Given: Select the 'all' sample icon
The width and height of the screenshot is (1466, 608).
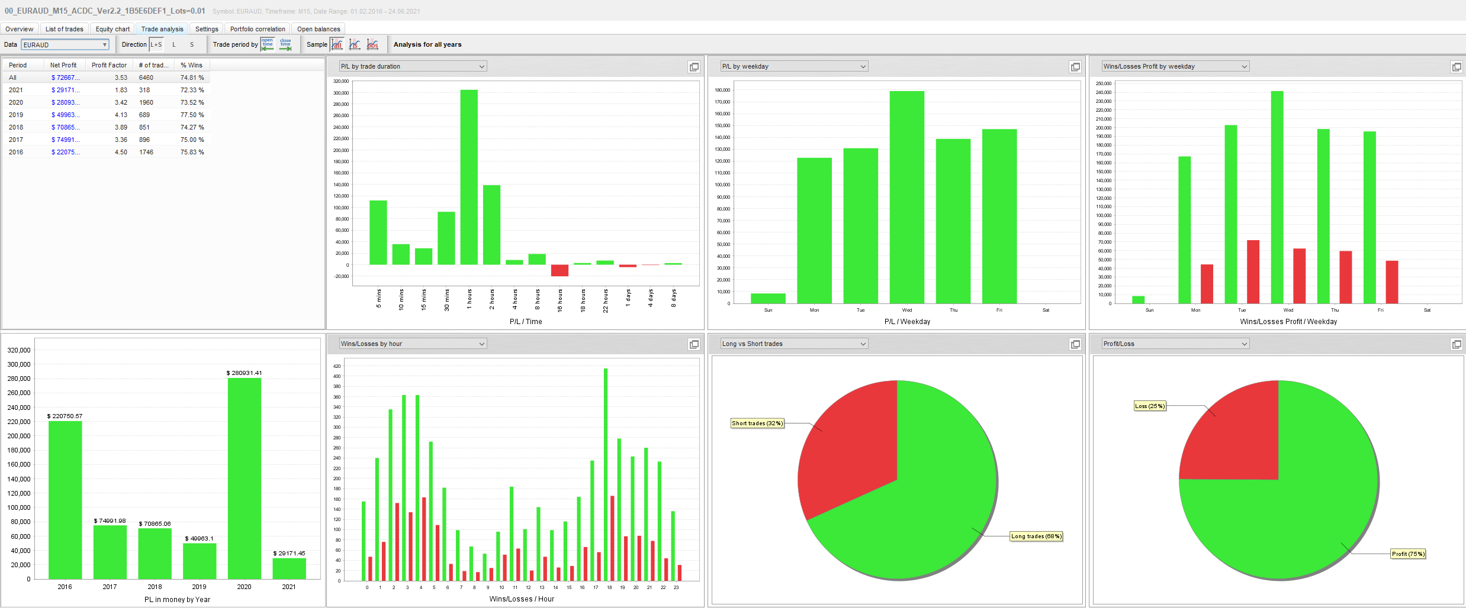Looking at the screenshot, I should point(337,44).
